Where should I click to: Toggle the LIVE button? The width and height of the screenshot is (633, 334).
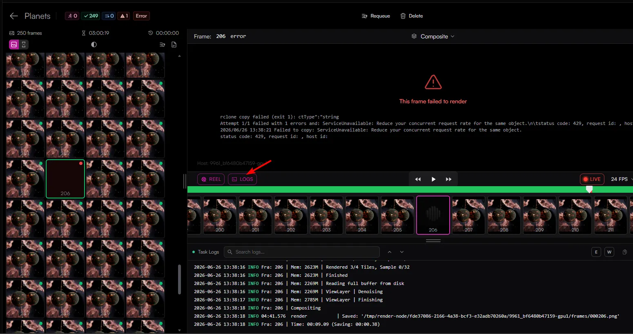(x=592, y=179)
